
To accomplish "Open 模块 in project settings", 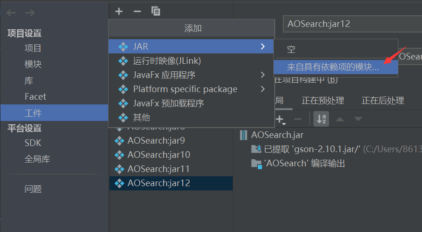I will pos(33,64).
